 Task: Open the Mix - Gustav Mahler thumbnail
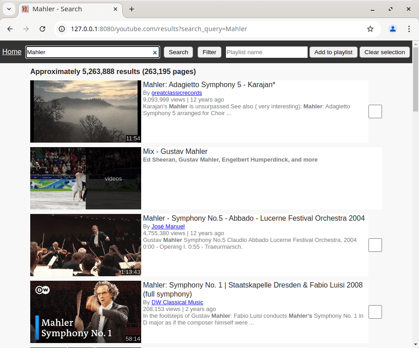(x=86, y=178)
